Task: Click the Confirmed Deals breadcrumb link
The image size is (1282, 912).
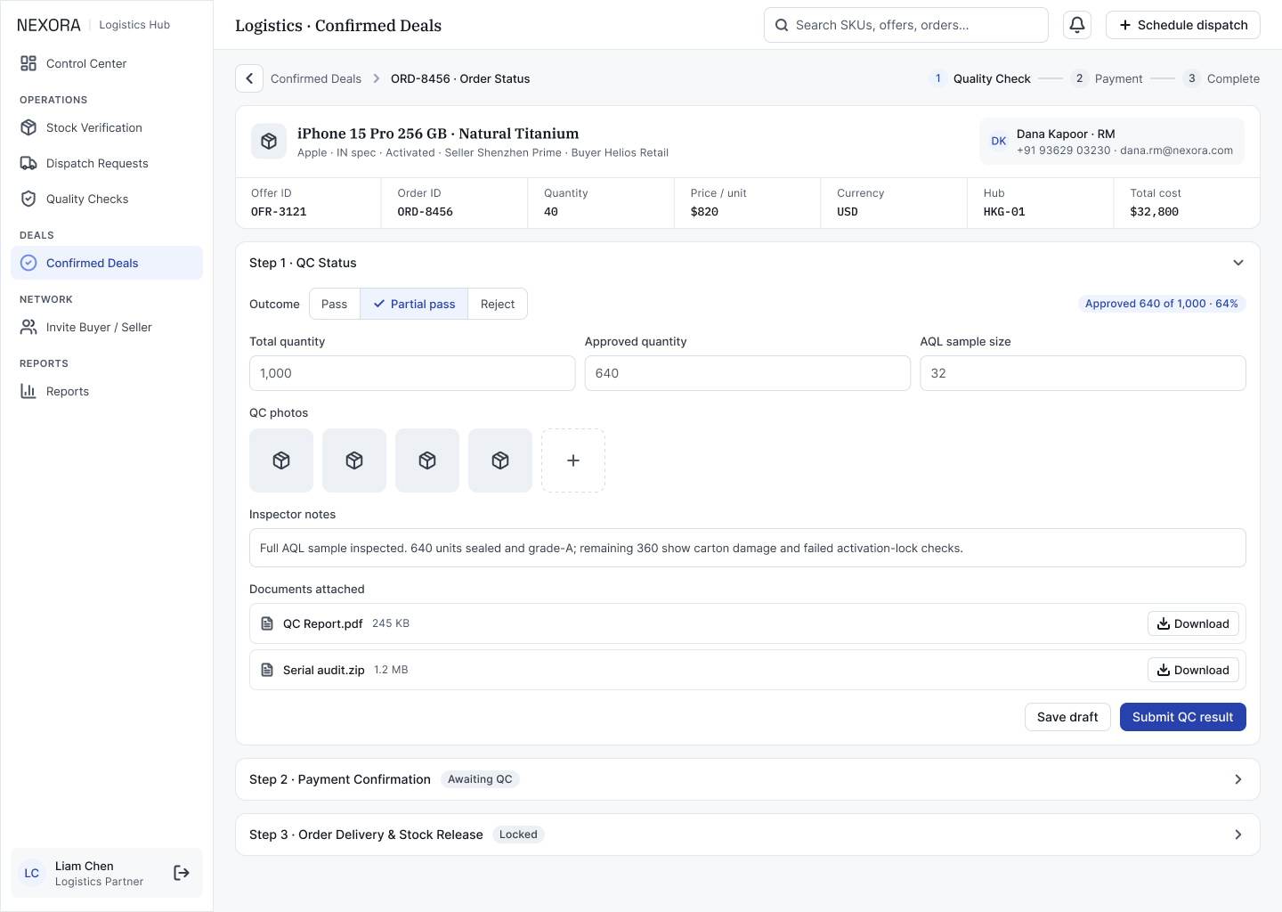Action: coord(316,78)
